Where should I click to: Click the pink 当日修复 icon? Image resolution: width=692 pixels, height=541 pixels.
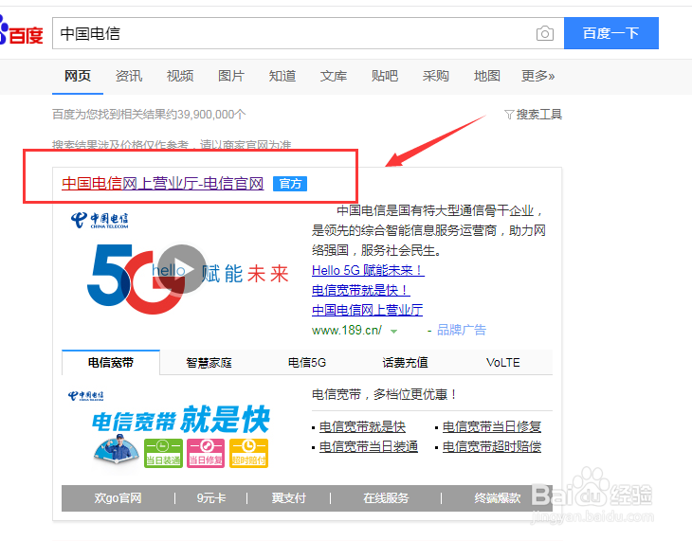(206, 453)
